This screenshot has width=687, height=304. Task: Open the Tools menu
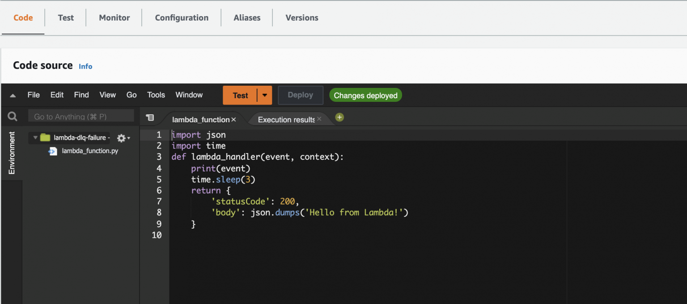coord(156,95)
